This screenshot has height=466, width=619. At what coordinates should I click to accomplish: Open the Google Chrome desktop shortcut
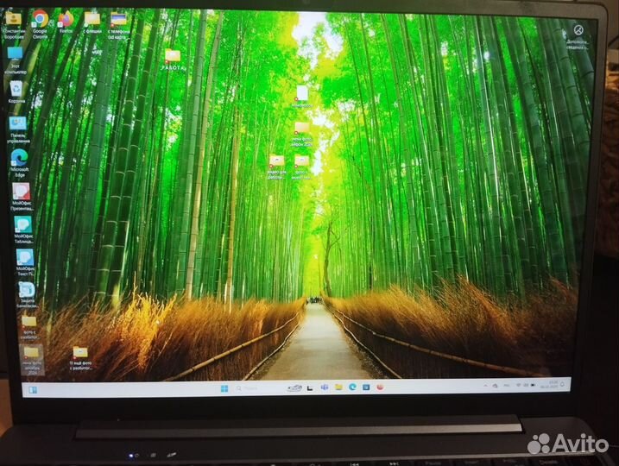[x=40, y=23]
